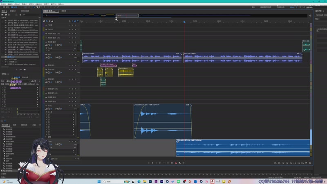
Task: Open Microsoft Edge from the Windows taskbar
Action: tap(139, 182)
